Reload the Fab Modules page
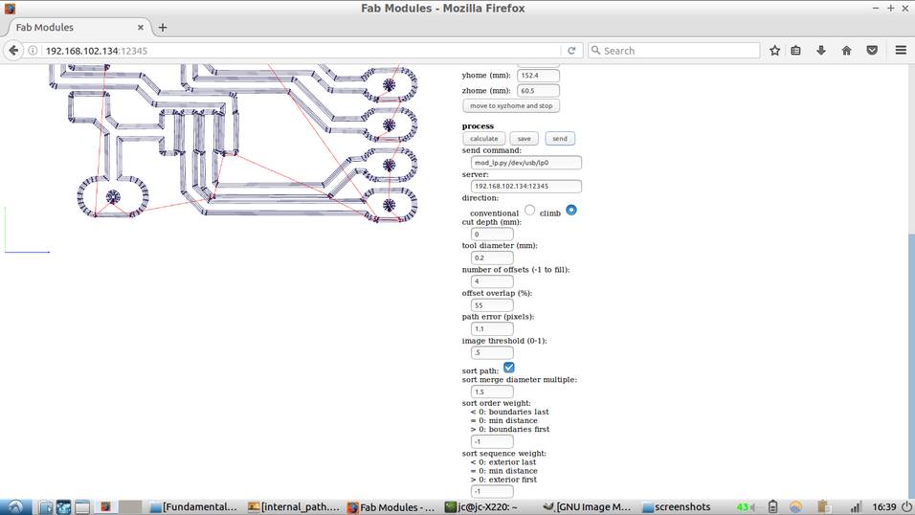 [571, 51]
